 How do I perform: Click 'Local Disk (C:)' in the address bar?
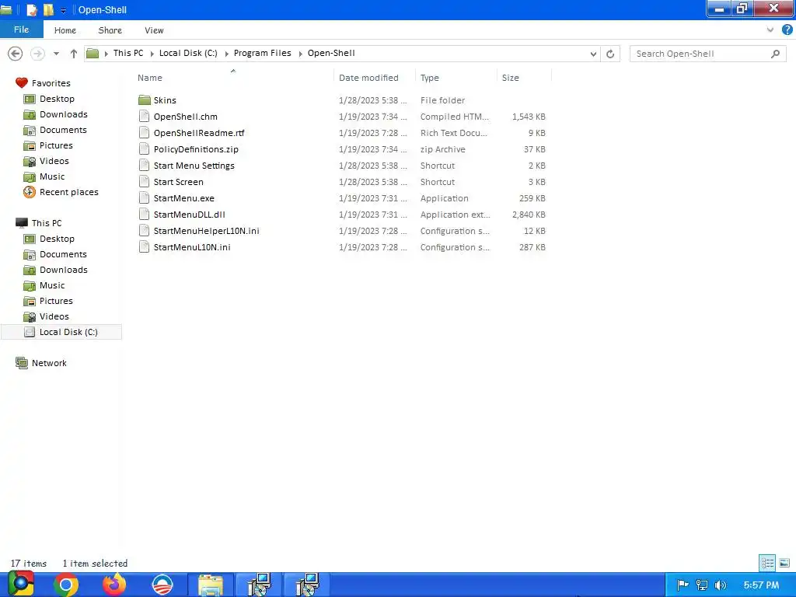click(188, 53)
